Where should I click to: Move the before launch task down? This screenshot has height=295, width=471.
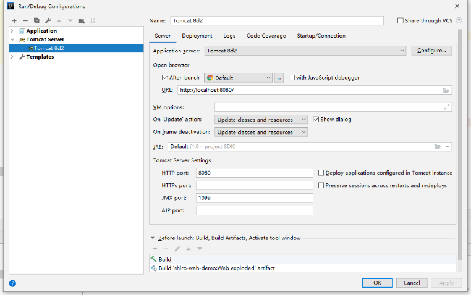tap(200, 249)
